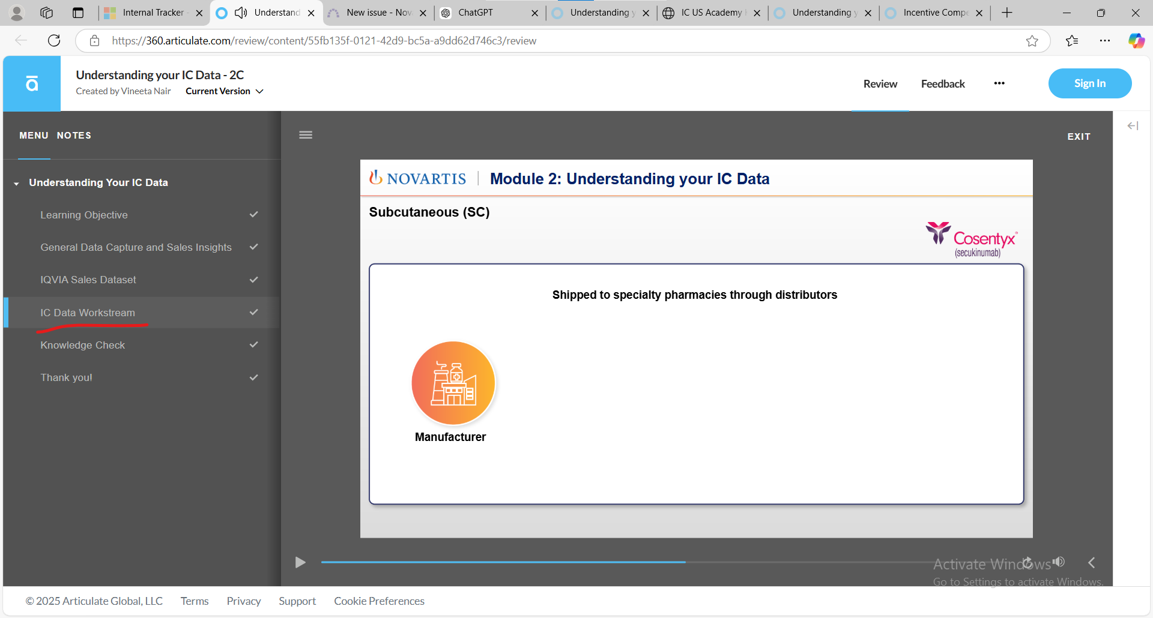
Task: Click the Manufacturer label on slide
Action: tap(450, 437)
